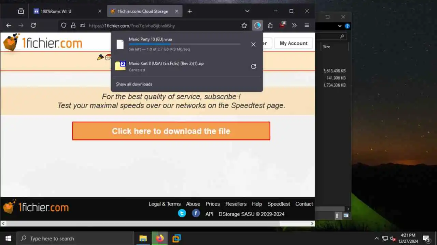Screen dimensions: 437x245
Task: Open the VirtualBox taskbar icon
Action: point(177,239)
